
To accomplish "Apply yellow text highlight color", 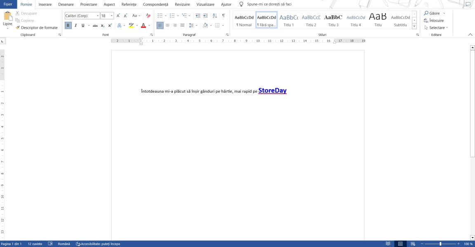I will click(x=131, y=26).
